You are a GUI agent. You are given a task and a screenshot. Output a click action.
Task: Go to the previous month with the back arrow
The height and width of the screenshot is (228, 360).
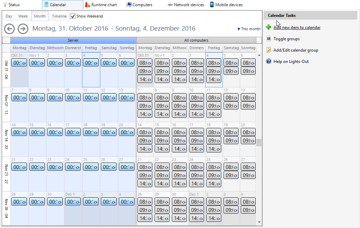(9, 29)
